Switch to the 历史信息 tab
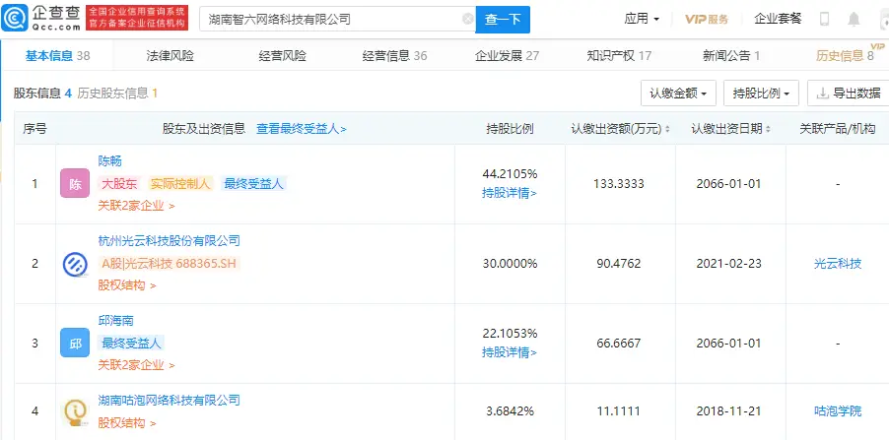This screenshot has width=889, height=440. pos(845,55)
